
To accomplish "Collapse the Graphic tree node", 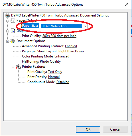I will [7, 31].
